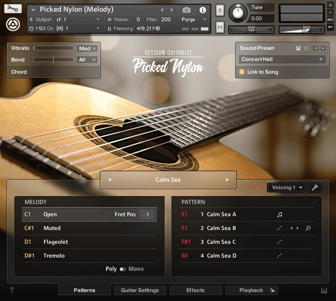
Task: Click the Chord display field
Action: pyautogui.click(x=54, y=72)
